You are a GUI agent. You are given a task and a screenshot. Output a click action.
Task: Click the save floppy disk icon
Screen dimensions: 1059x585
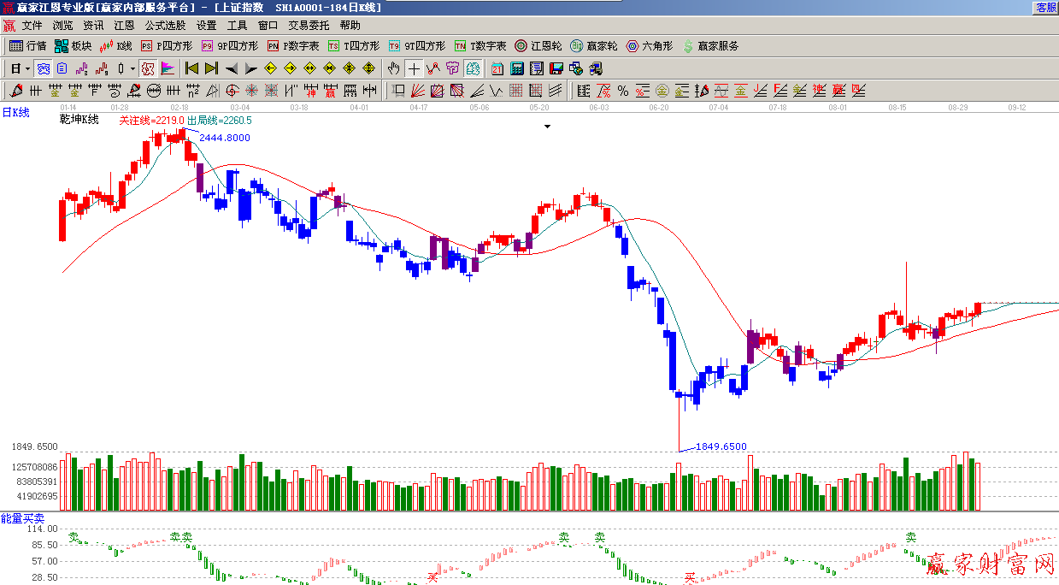[556, 68]
